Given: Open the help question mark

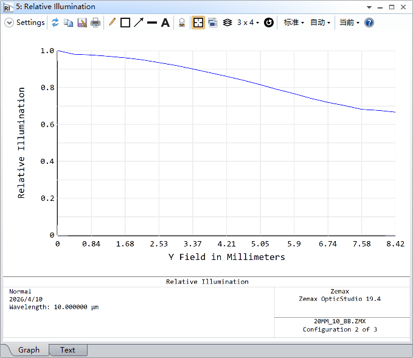Looking at the screenshot, I should pos(369,23).
